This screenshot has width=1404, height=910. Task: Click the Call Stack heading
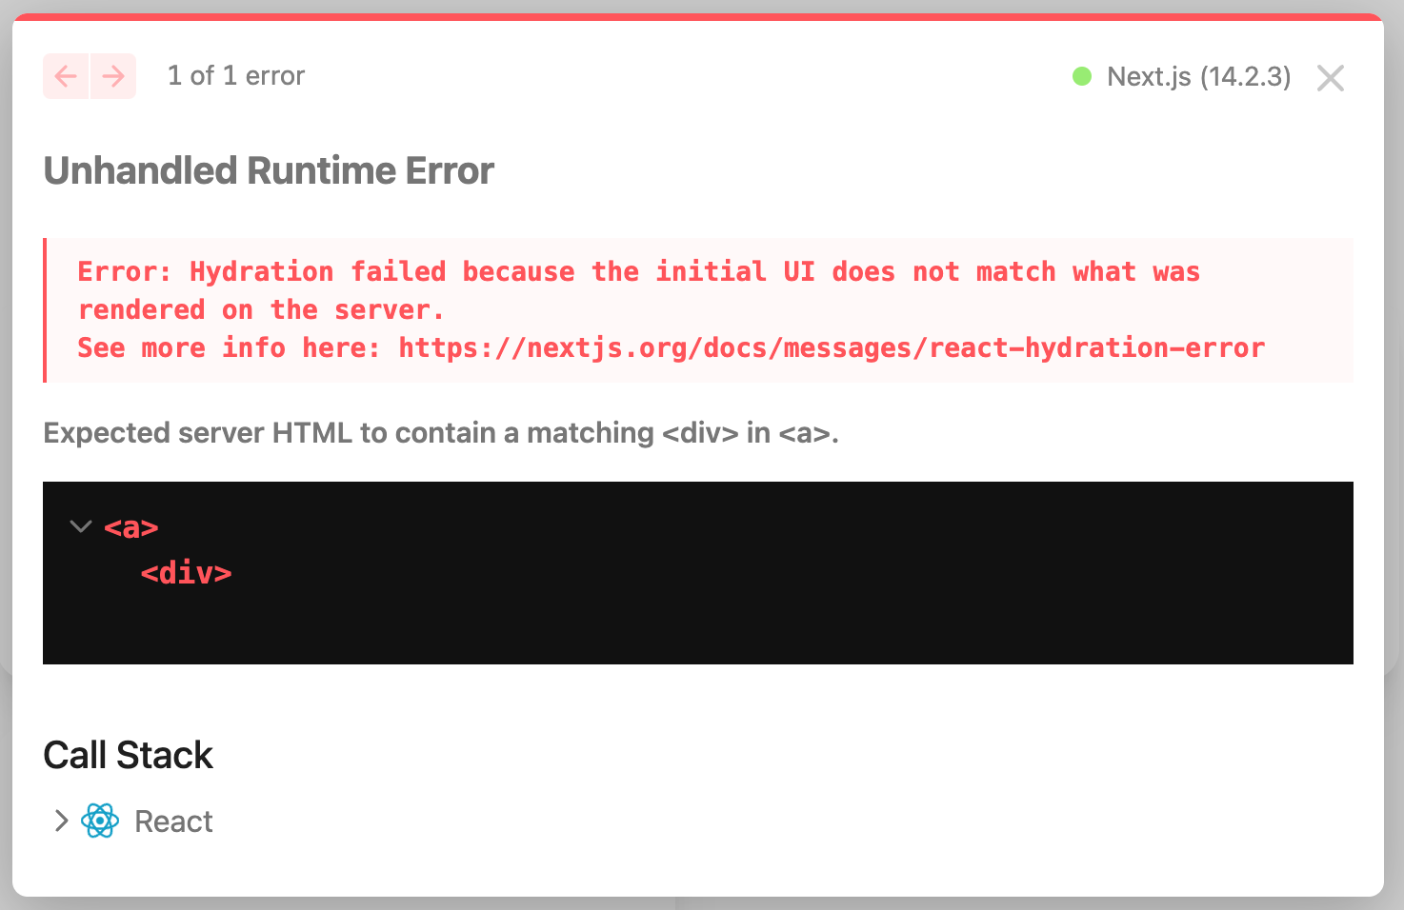click(128, 756)
